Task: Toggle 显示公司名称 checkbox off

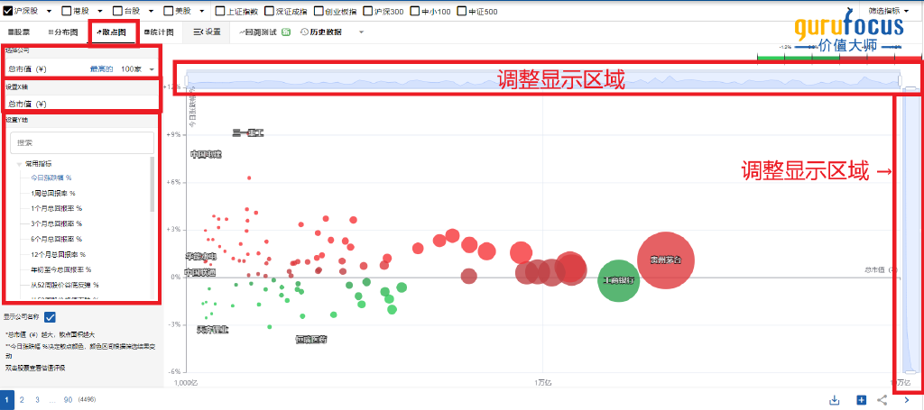Action: 51,317
